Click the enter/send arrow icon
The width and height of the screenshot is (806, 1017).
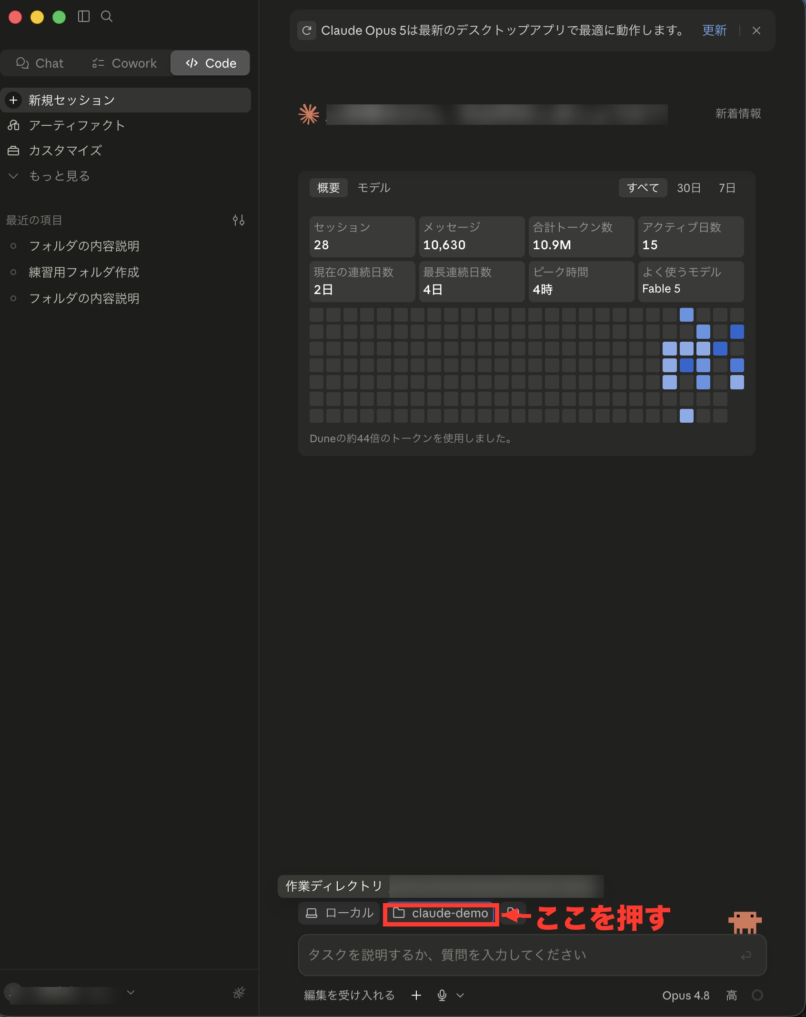(746, 956)
